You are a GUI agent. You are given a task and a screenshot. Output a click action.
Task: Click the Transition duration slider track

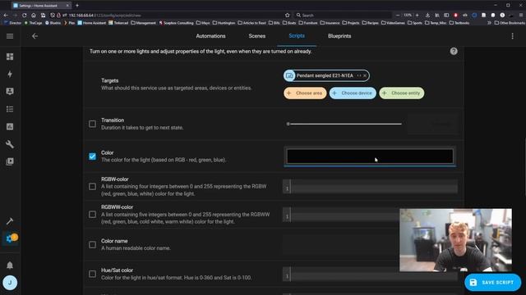pos(344,124)
